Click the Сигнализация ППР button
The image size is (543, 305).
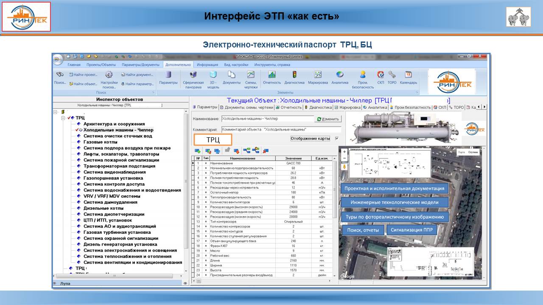(x=411, y=230)
